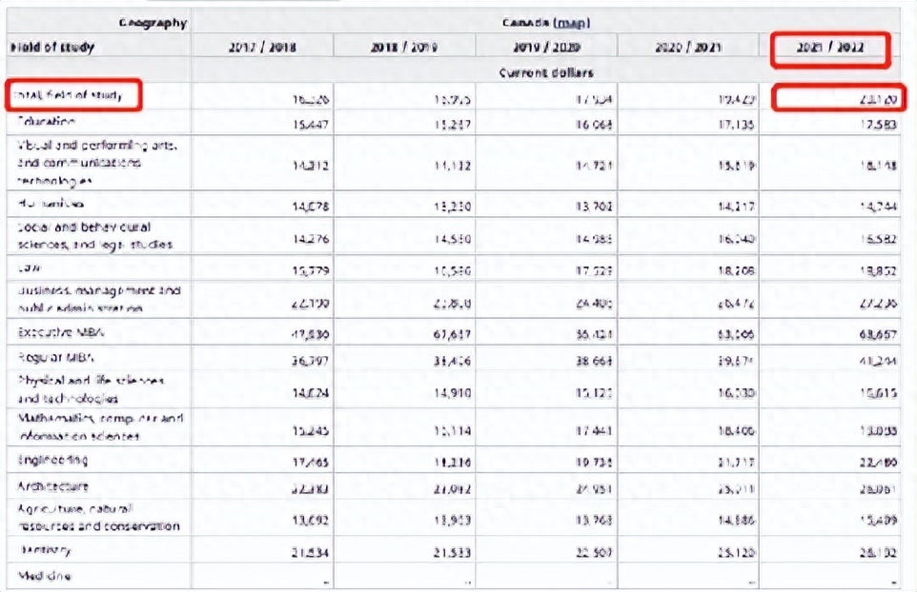Select the Engineering row label
Viewport: 917px width, 592px height.
[53, 461]
